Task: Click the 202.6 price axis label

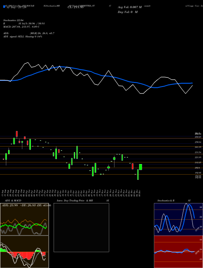Action: click(x=198, y=168)
